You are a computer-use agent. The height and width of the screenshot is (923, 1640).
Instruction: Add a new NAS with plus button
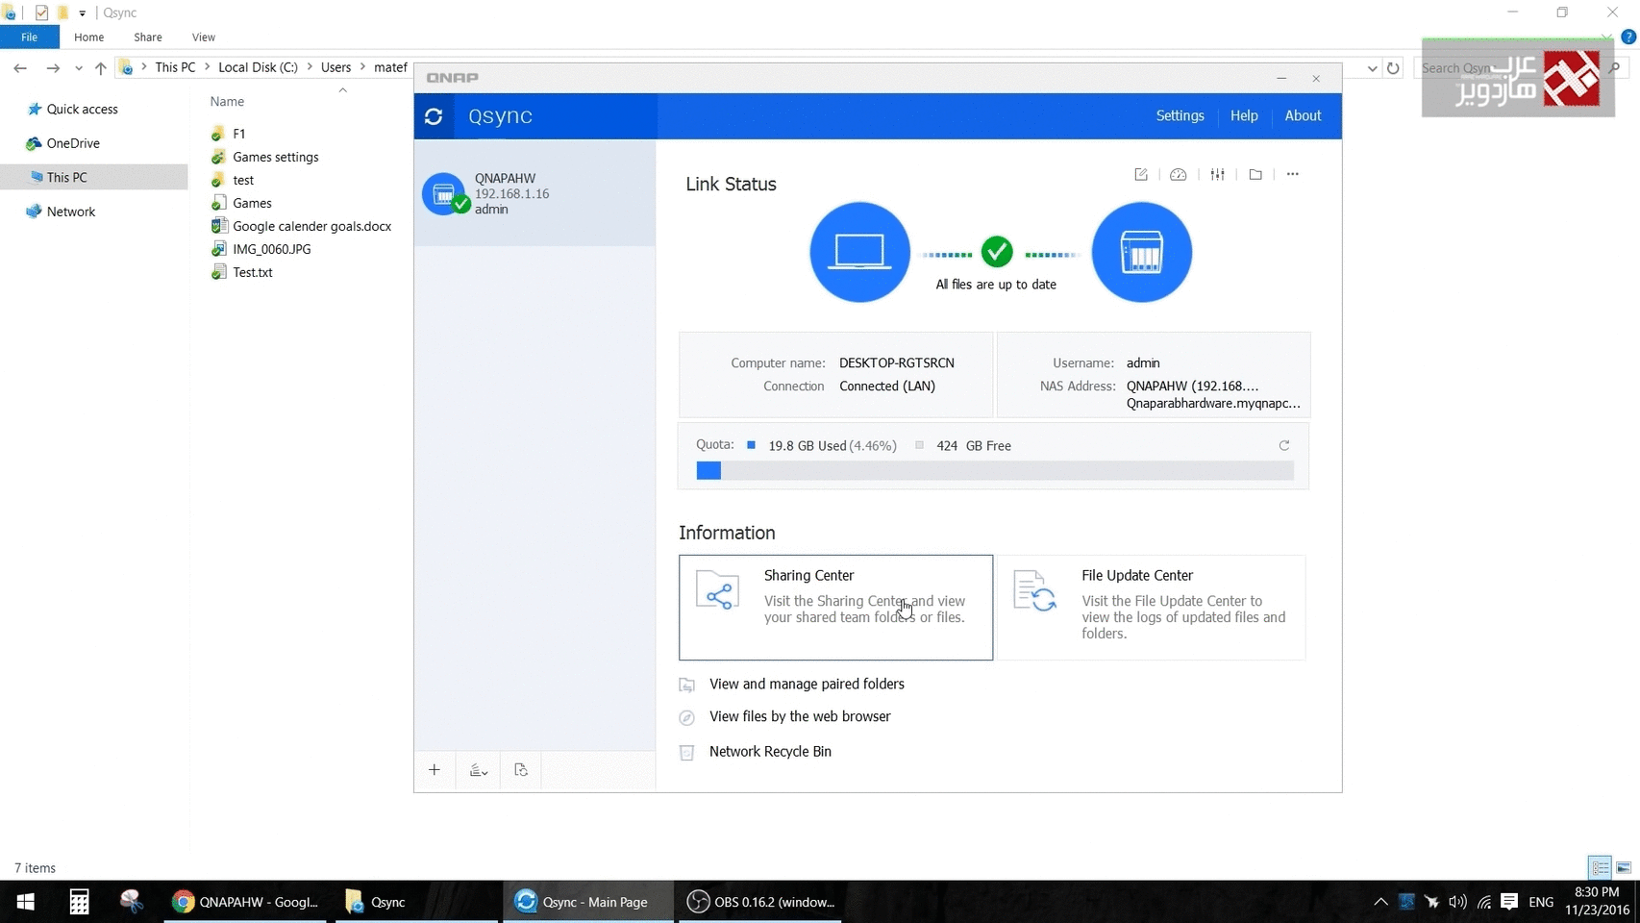point(435,770)
